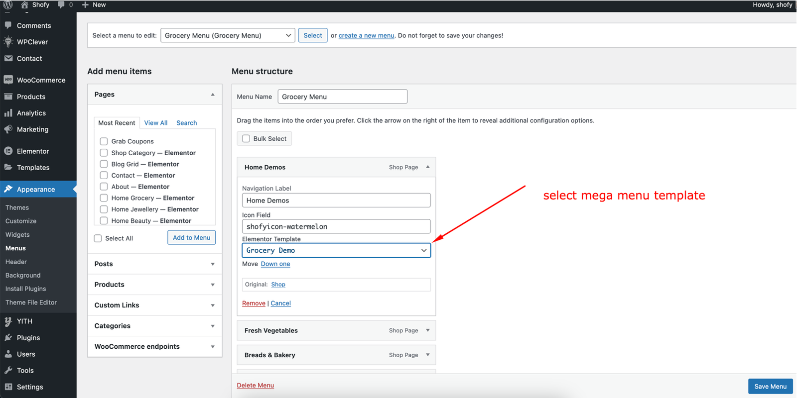The height and width of the screenshot is (398, 797).
Task: Open the Elementor Template dropdown
Action: pos(336,250)
